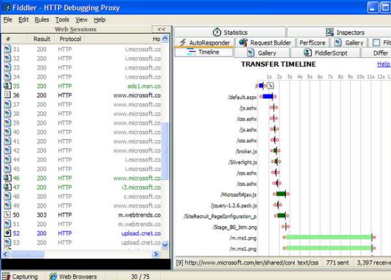Click the Capturing status icon
Screen dimensions: 391x280
6,276
